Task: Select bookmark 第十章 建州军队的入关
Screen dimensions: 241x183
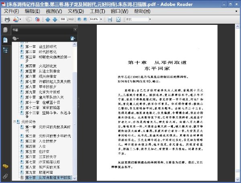Action: tap(44, 97)
